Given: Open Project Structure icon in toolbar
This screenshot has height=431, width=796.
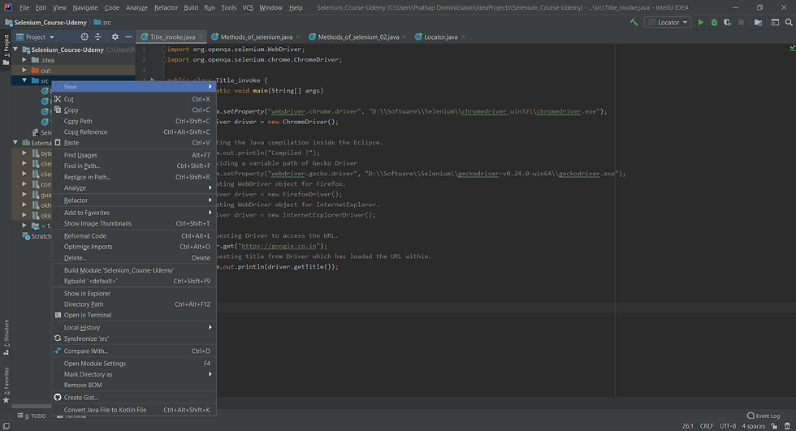Looking at the screenshot, I should [x=758, y=22].
